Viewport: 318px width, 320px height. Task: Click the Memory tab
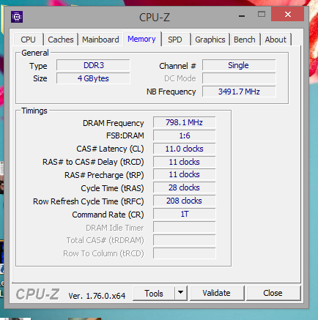point(141,39)
